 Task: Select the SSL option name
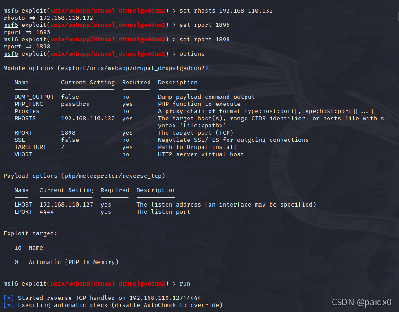(20, 140)
